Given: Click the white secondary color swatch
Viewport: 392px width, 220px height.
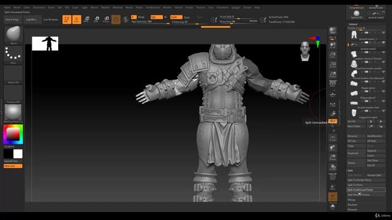Looking at the screenshot, I should pos(18,154).
